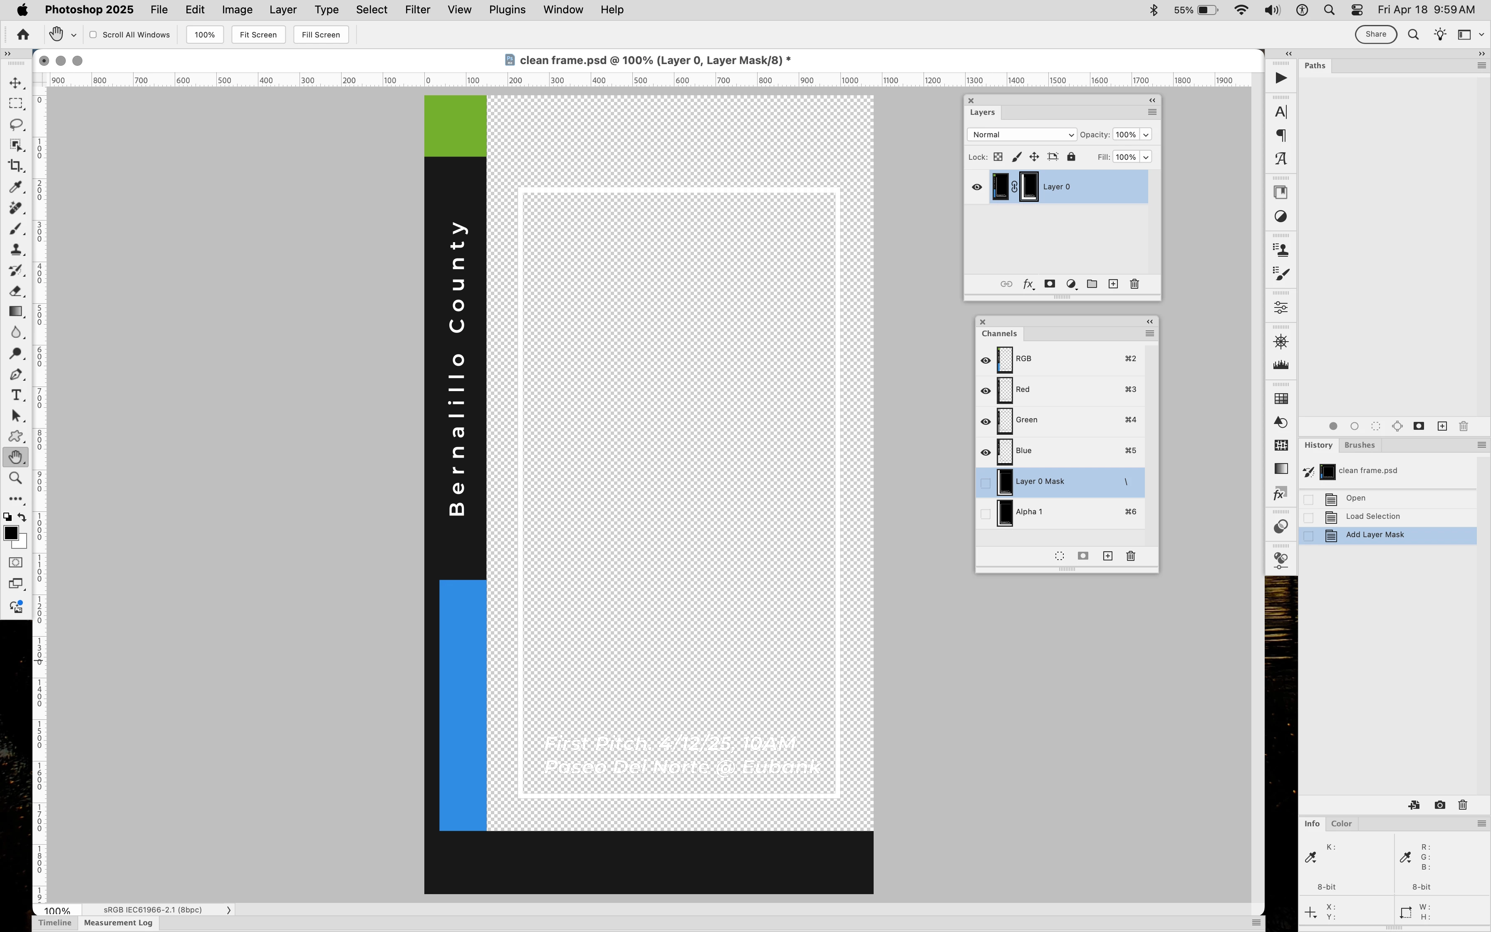Open the Filter menu
Screen dimensions: 1491x932
pyautogui.click(x=417, y=10)
